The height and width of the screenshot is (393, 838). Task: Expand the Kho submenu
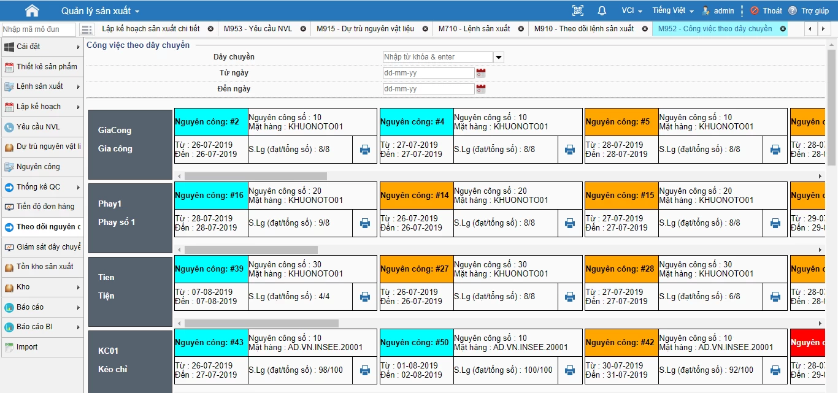click(x=78, y=287)
